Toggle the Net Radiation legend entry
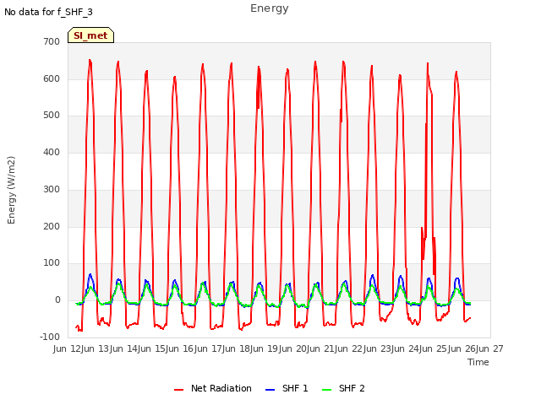Screen dimensions: 541x405 tap(213, 388)
